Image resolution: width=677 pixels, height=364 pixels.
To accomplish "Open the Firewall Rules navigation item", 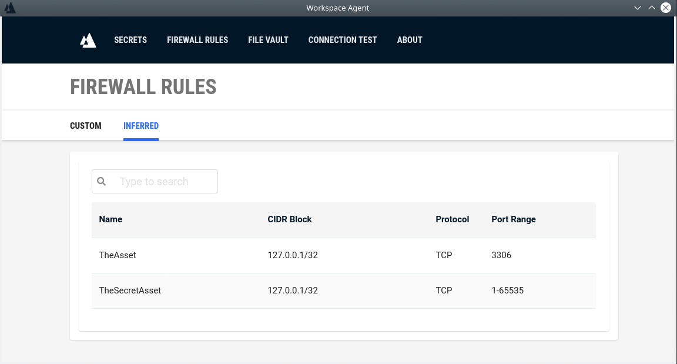I will [197, 40].
